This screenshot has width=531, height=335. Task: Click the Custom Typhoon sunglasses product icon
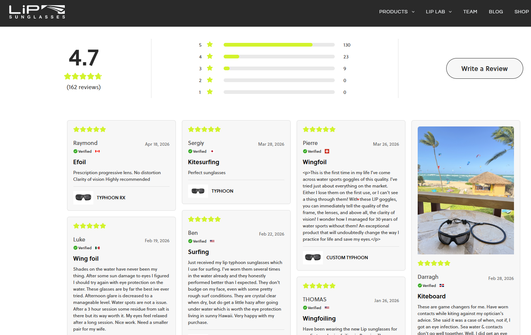point(313,257)
